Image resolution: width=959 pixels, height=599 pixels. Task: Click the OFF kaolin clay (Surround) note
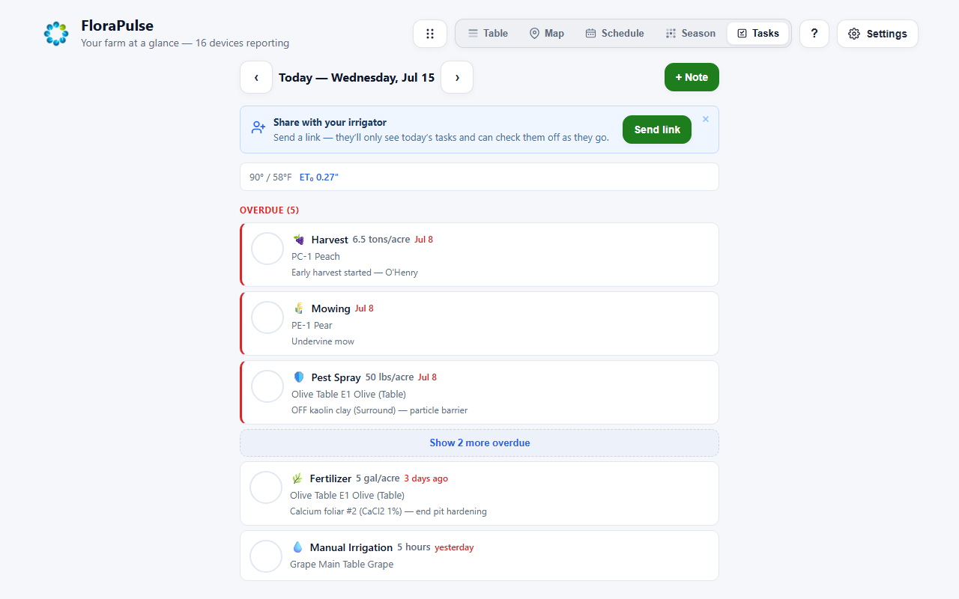(379, 410)
